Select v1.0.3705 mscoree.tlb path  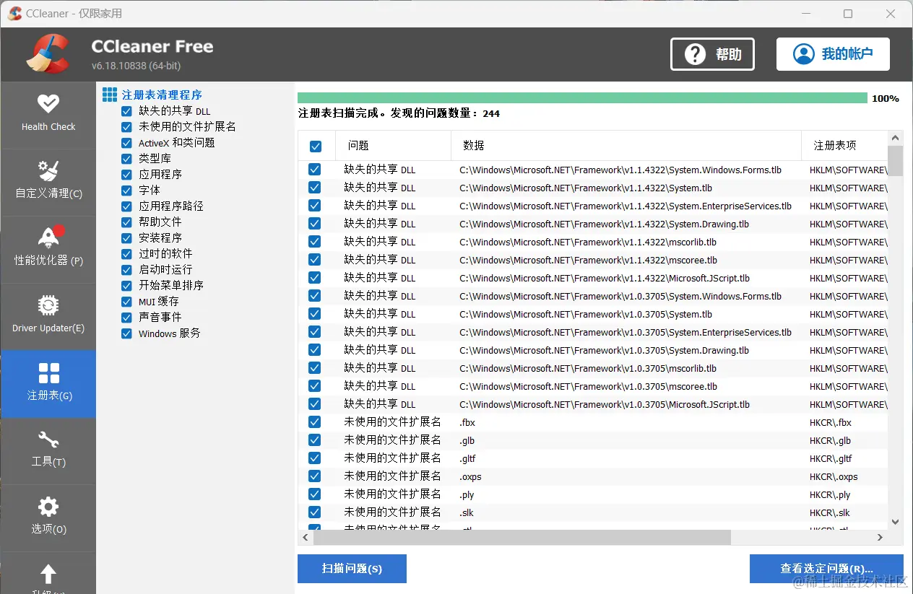click(588, 386)
